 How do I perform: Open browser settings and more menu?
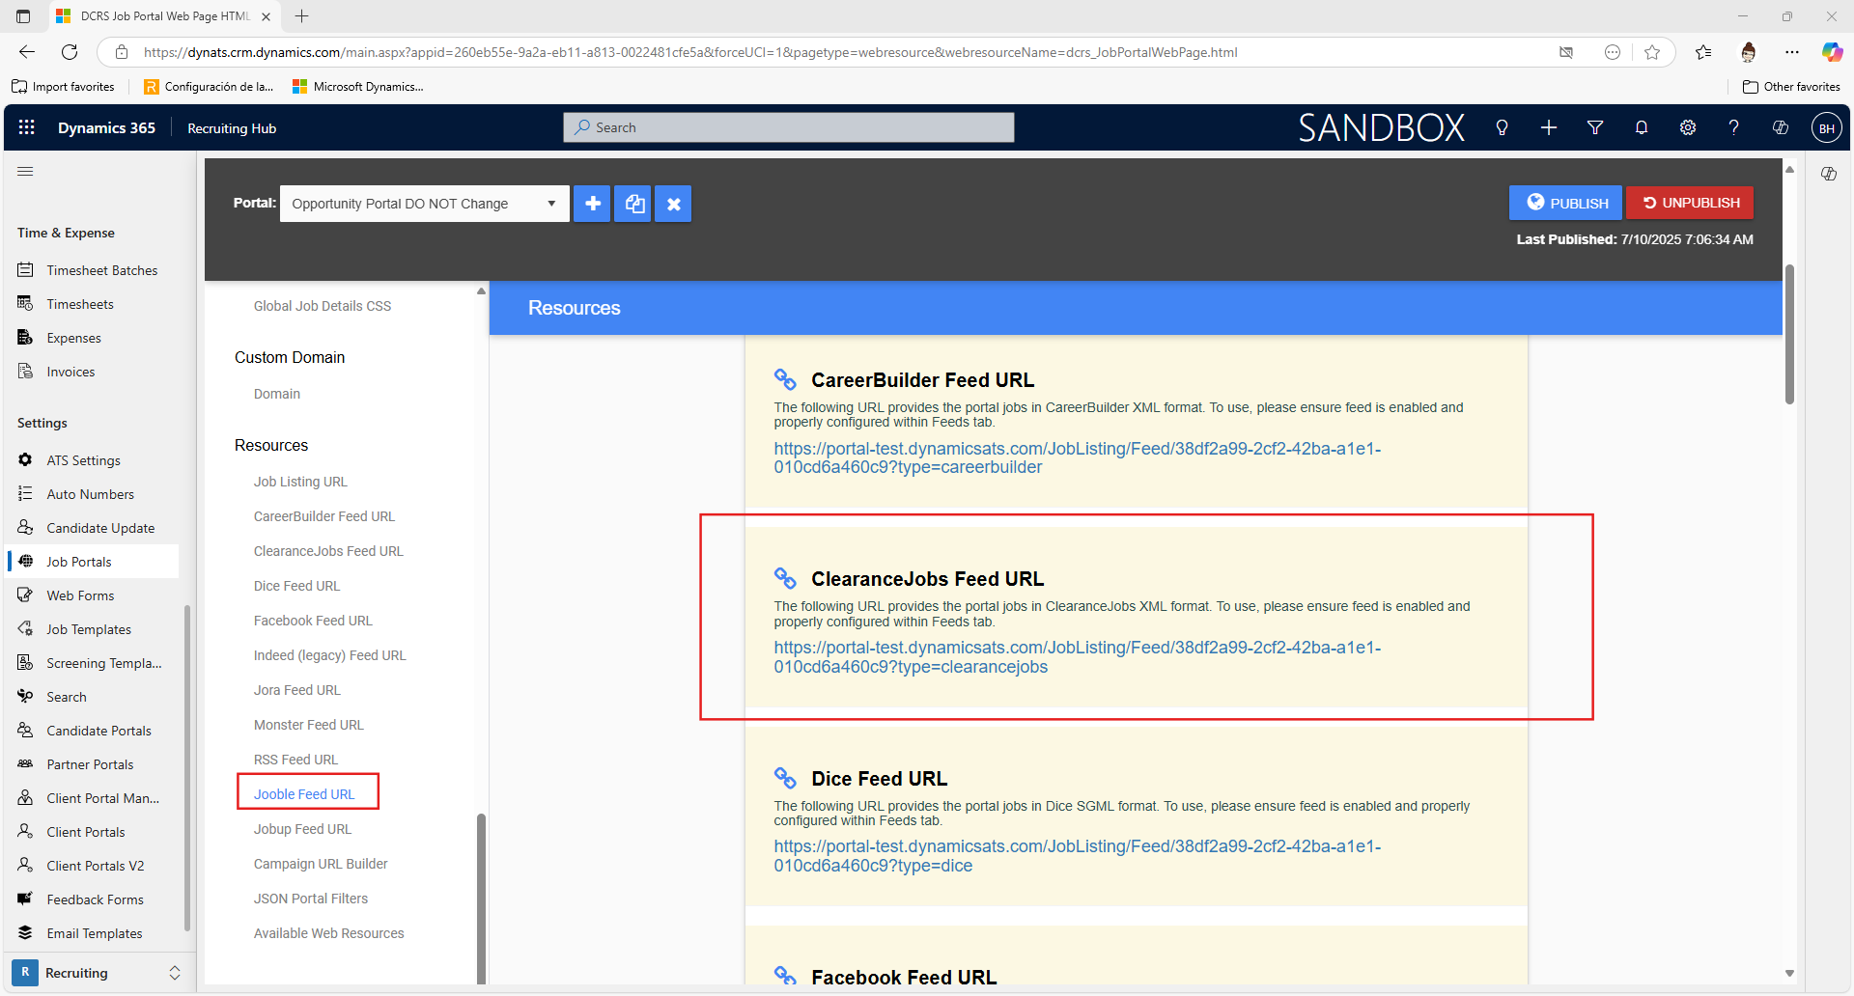(1792, 52)
